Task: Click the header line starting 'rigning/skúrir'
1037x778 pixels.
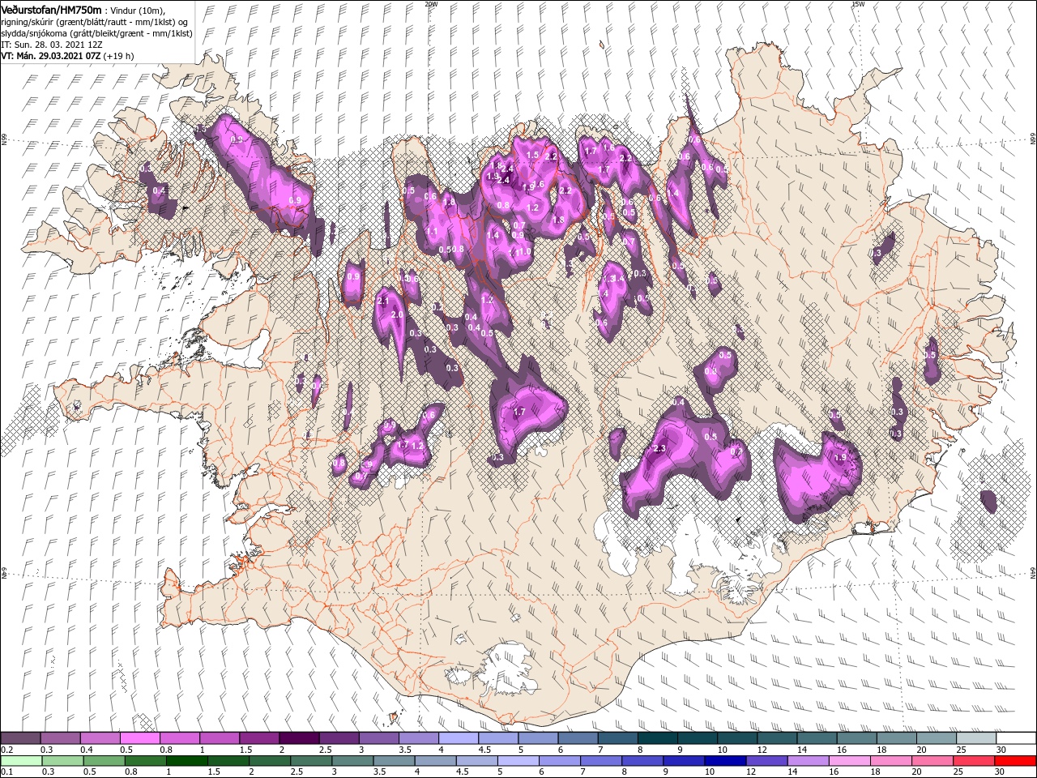Action: coord(95,21)
